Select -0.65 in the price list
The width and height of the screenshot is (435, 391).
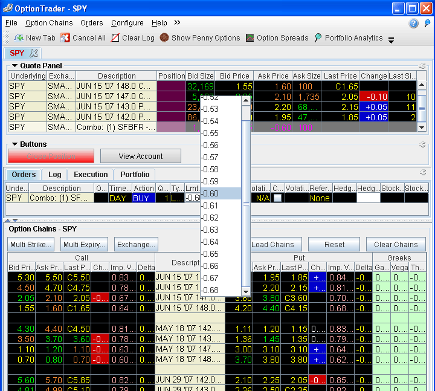pyautogui.click(x=210, y=254)
